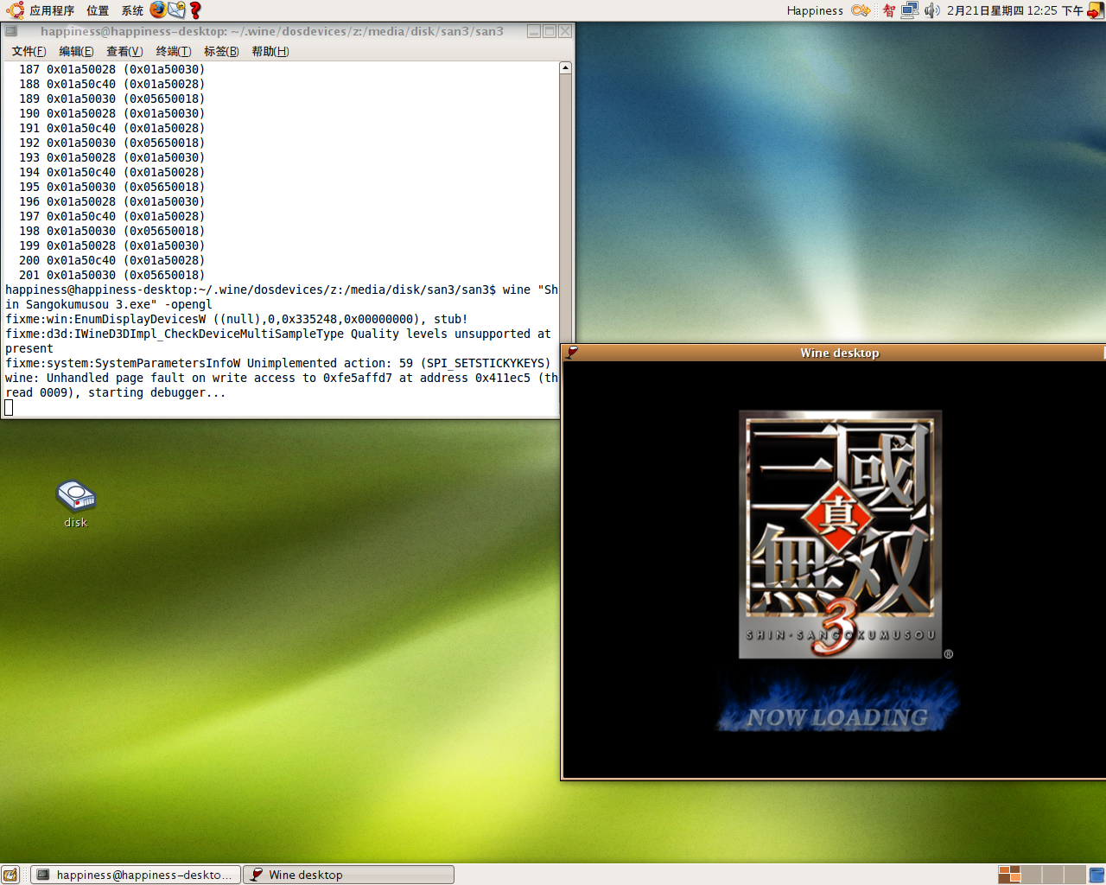This screenshot has height=885, width=1106.
Task: Click the Shin Sangokumusou 3 logo image
Action: [x=841, y=534]
